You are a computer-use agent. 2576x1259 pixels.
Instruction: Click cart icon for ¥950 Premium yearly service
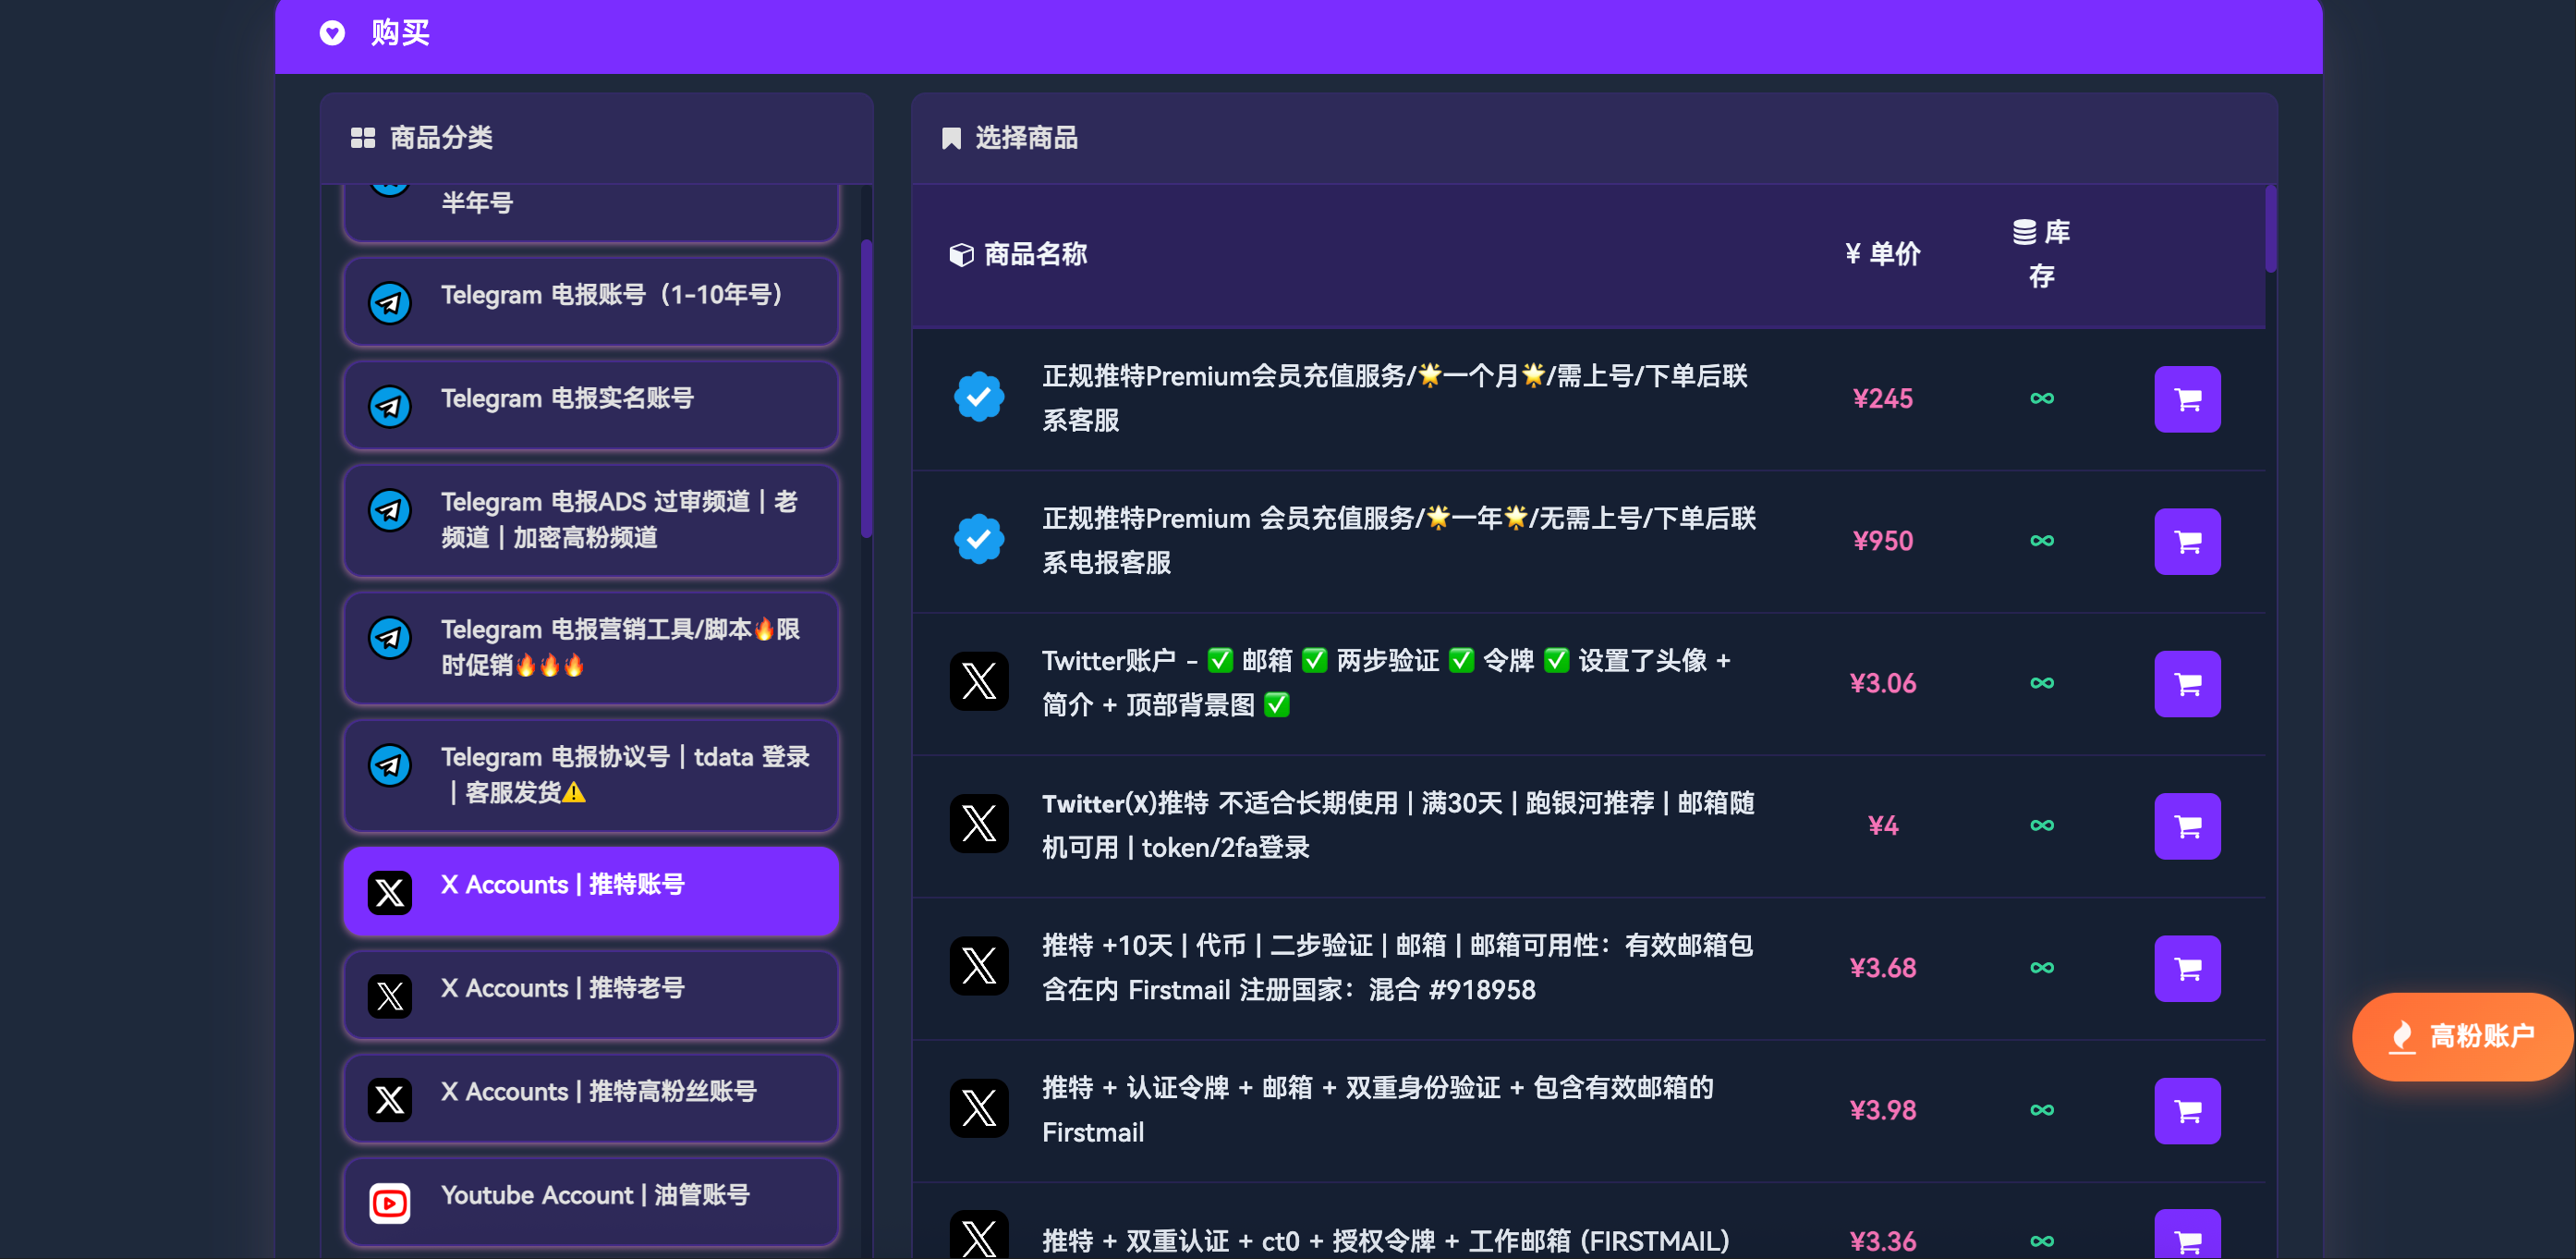2186,541
